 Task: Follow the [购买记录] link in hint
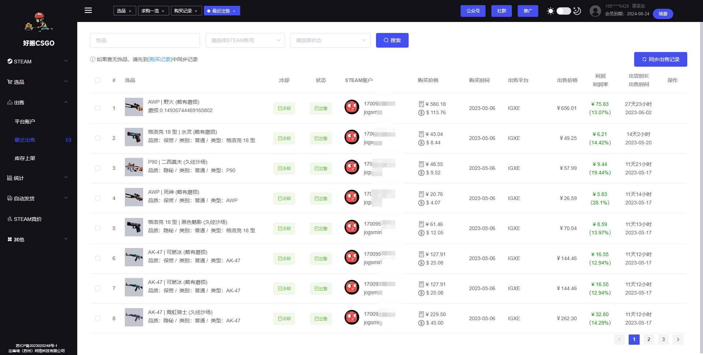(160, 59)
